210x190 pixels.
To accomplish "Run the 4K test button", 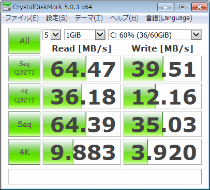I will coord(24,152).
